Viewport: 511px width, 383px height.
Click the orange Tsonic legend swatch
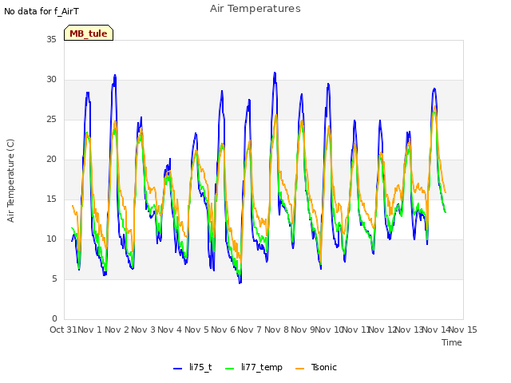[300, 369]
